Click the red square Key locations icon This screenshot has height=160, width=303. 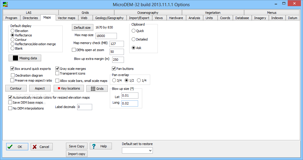pyautogui.click(x=59, y=88)
